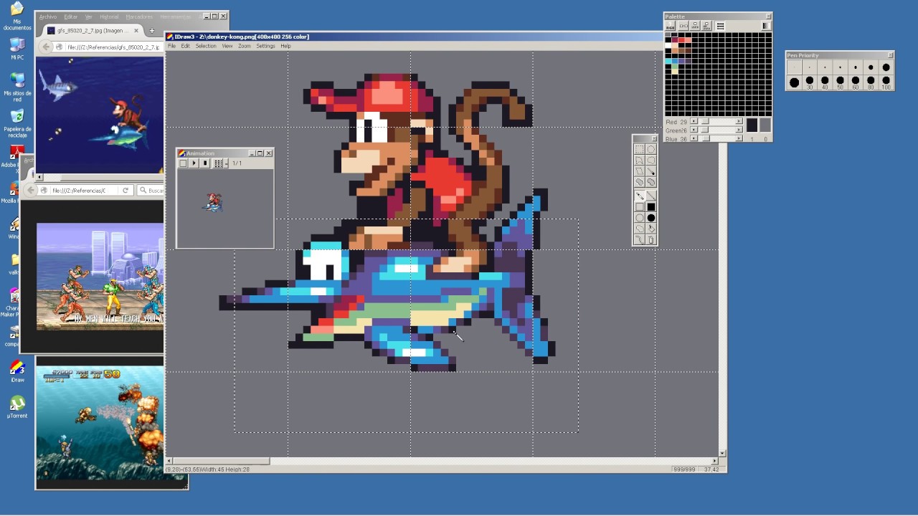Open the Palette lines menu icon
Viewport: 918px width, 516px height.
point(721,26)
